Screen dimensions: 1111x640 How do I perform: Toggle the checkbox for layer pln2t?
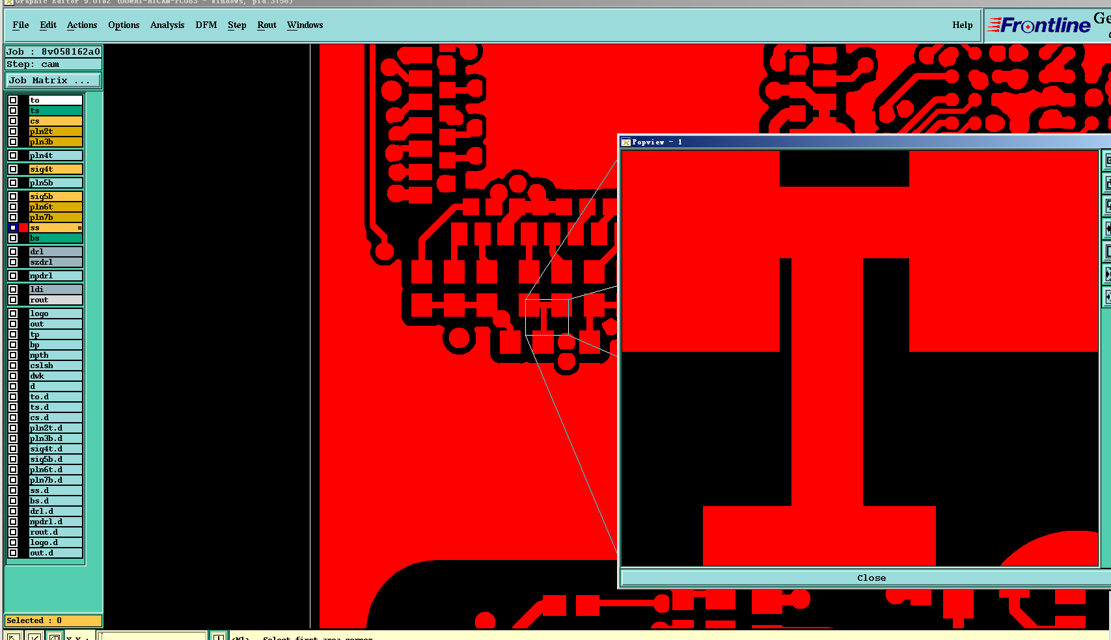pos(13,131)
